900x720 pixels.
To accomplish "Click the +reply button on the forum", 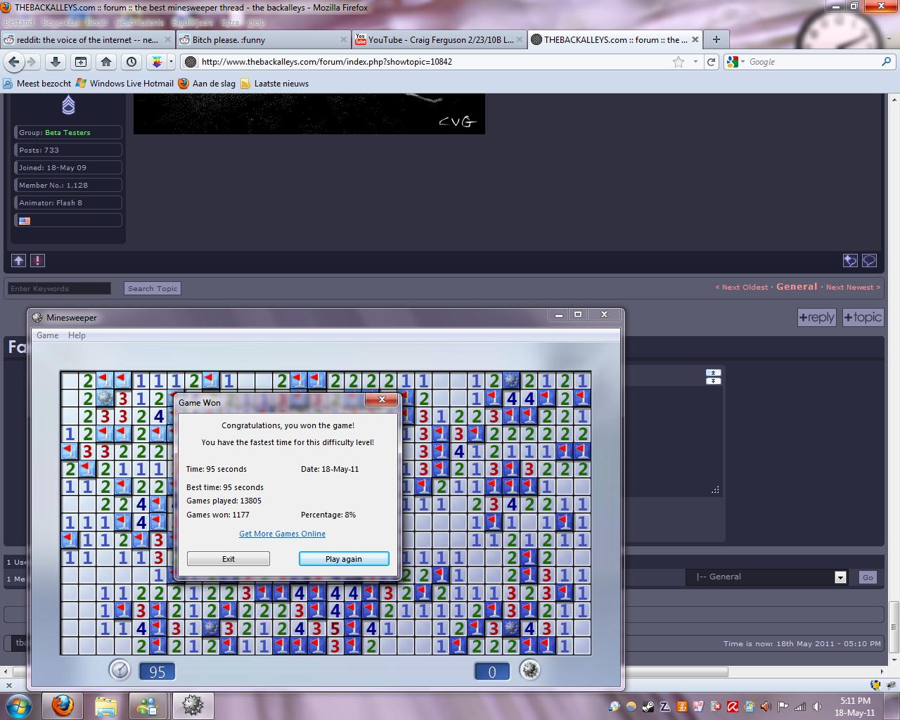I will point(816,318).
